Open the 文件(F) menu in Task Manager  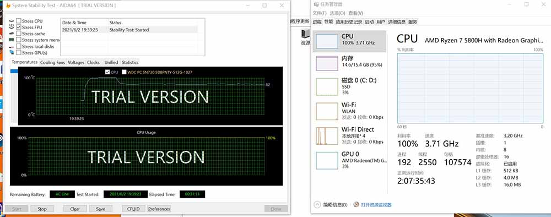(x=320, y=13)
